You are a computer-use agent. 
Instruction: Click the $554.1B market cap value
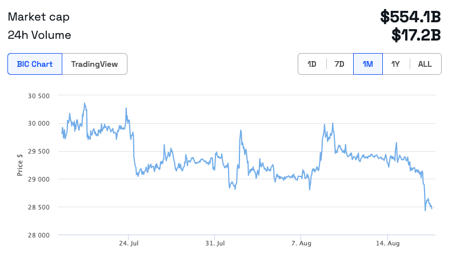point(410,17)
